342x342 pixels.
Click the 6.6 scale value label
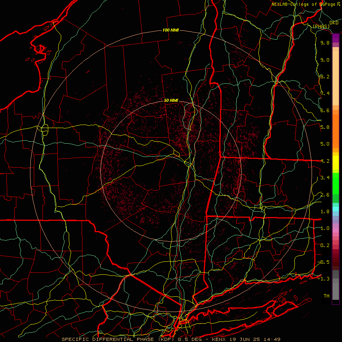(325, 110)
